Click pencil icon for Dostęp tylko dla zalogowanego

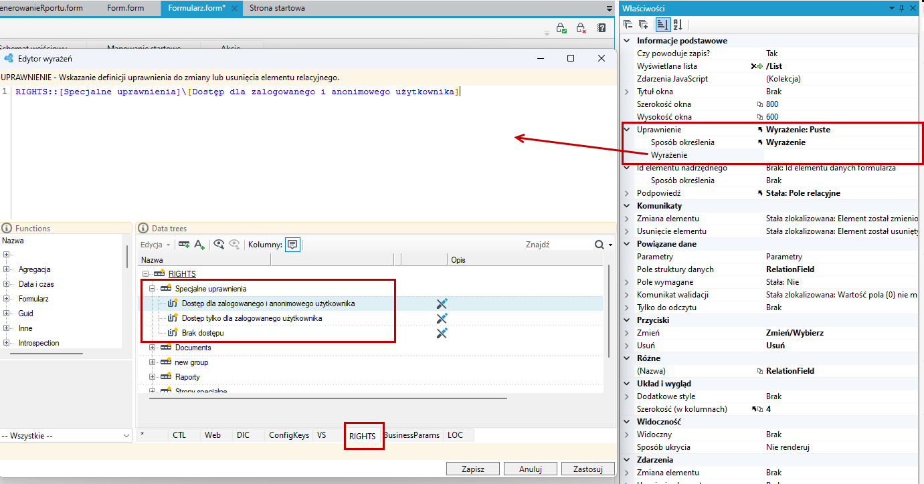click(x=442, y=318)
